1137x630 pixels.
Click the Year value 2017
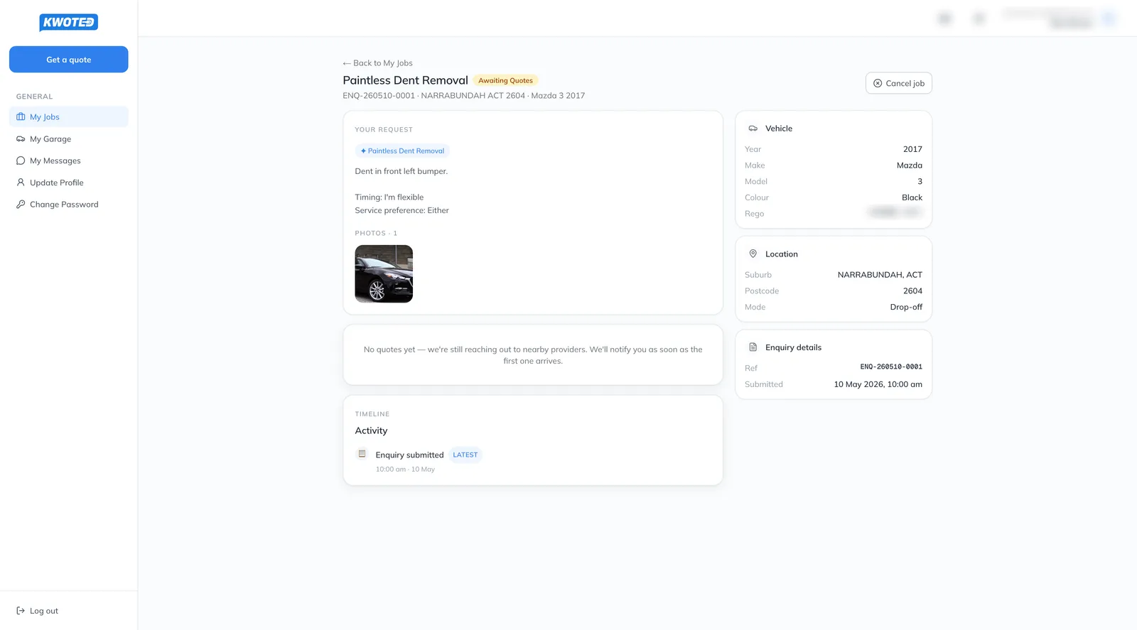[912, 149]
